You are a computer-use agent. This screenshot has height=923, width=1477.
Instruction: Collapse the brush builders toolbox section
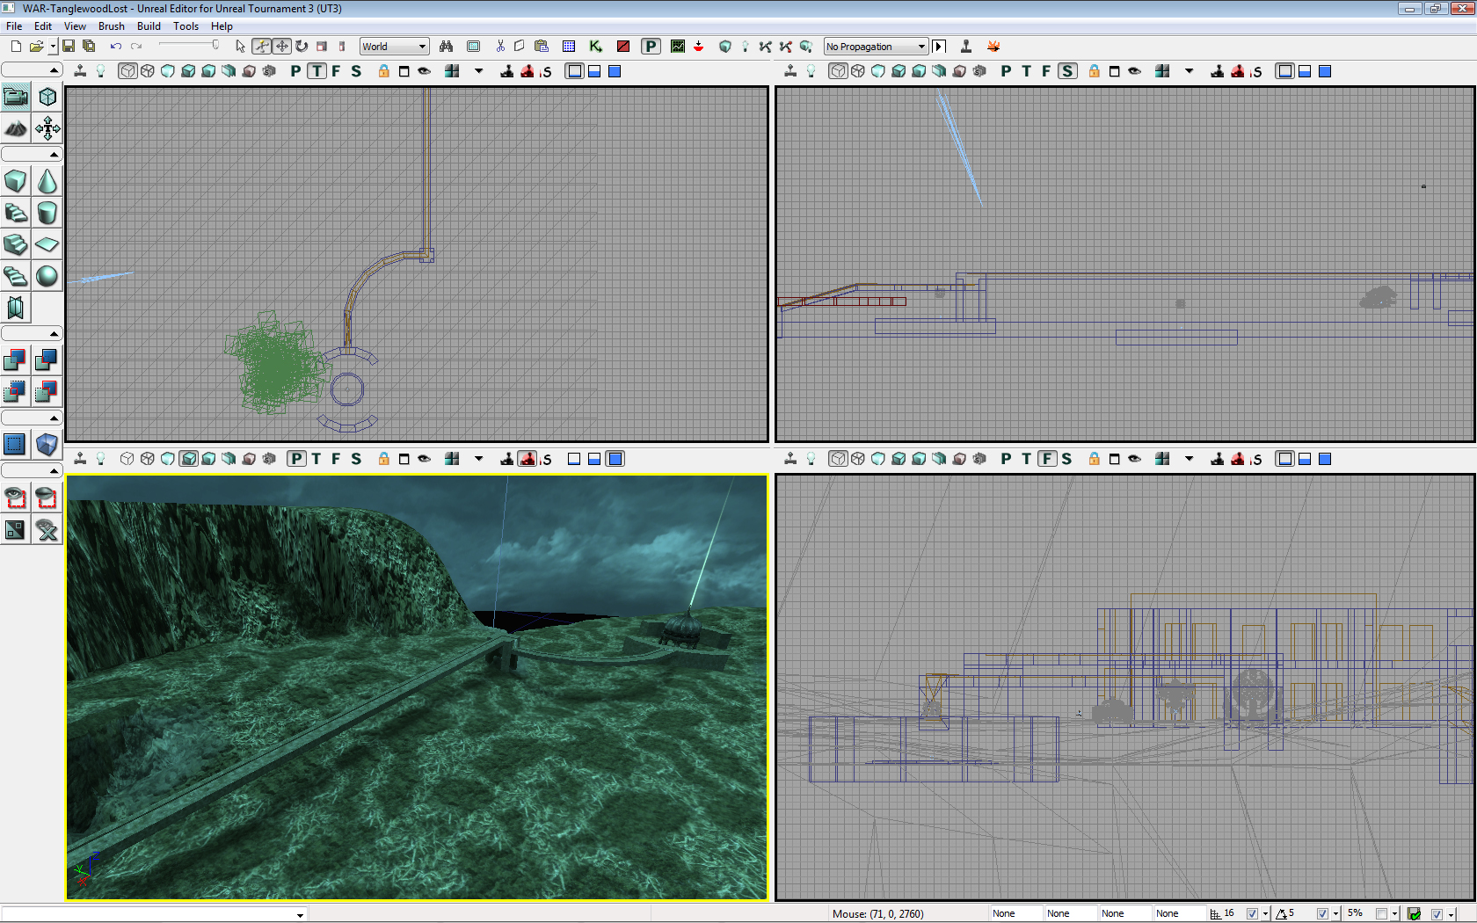[32, 155]
